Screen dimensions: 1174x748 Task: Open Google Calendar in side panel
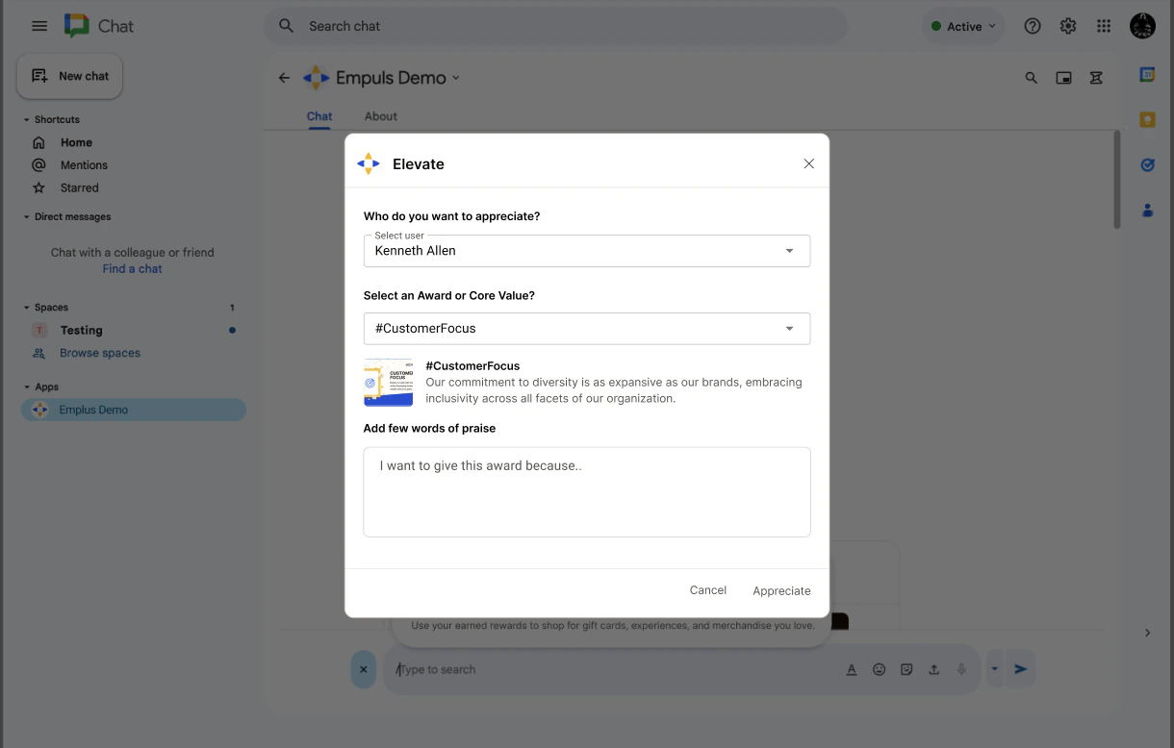1147,74
